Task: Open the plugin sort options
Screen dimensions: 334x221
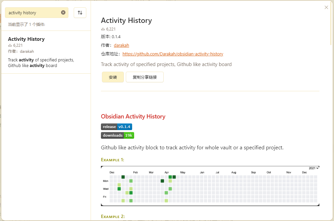Action: click(x=80, y=13)
